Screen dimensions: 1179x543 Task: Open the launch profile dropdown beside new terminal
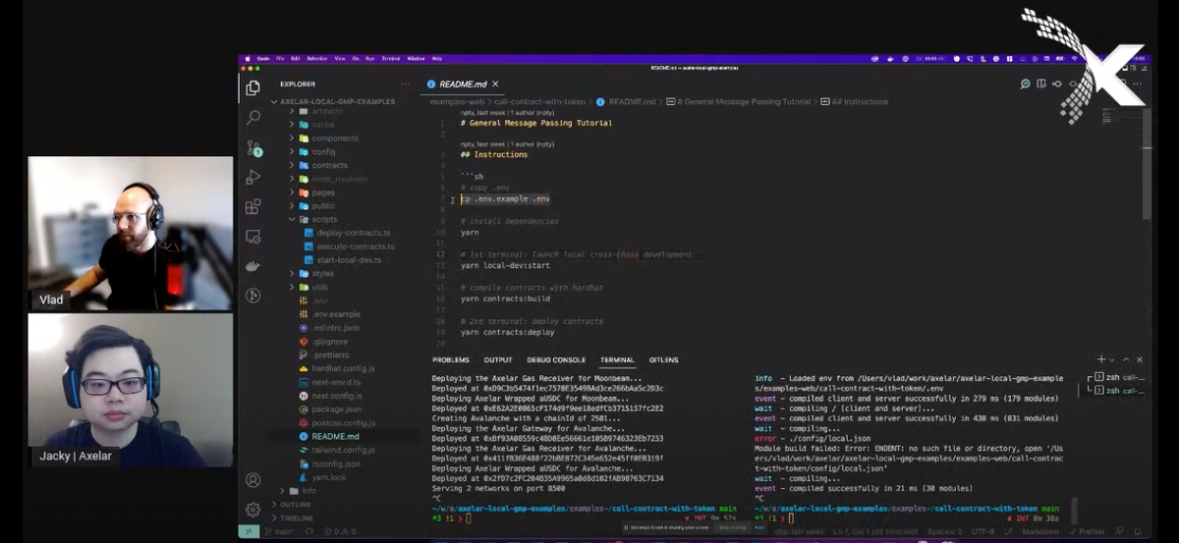tap(1112, 359)
